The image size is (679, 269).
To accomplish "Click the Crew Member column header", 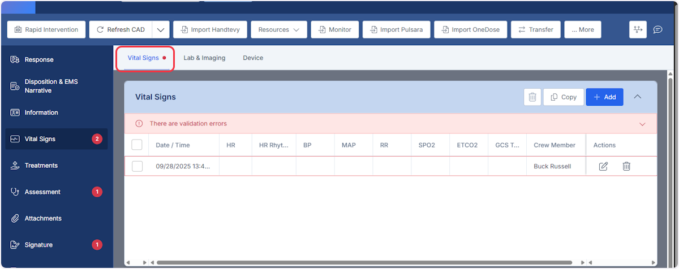I will point(556,145).
